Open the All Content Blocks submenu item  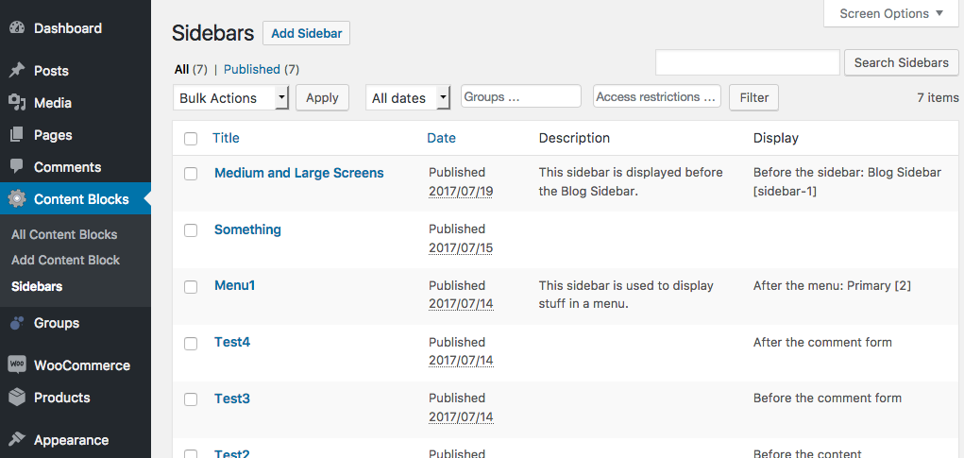tap(64, 235)
